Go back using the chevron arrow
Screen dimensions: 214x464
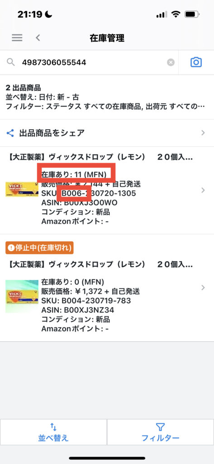[38, 38]
